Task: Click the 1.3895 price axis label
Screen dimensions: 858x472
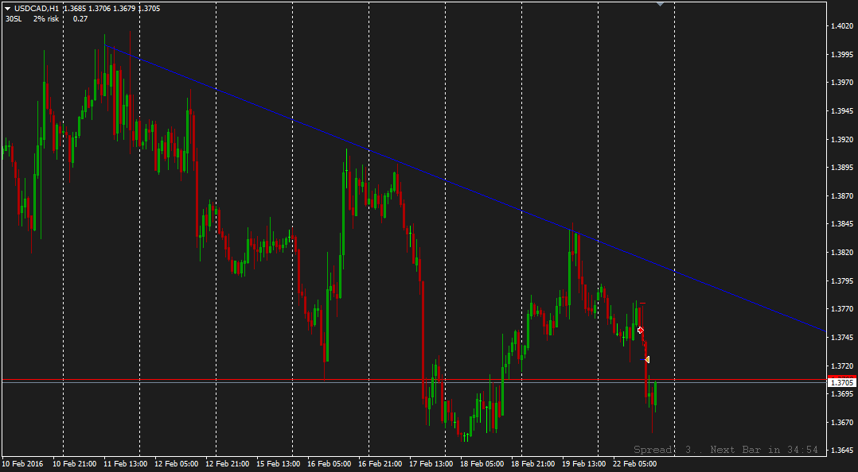Action: coord(843,167)
